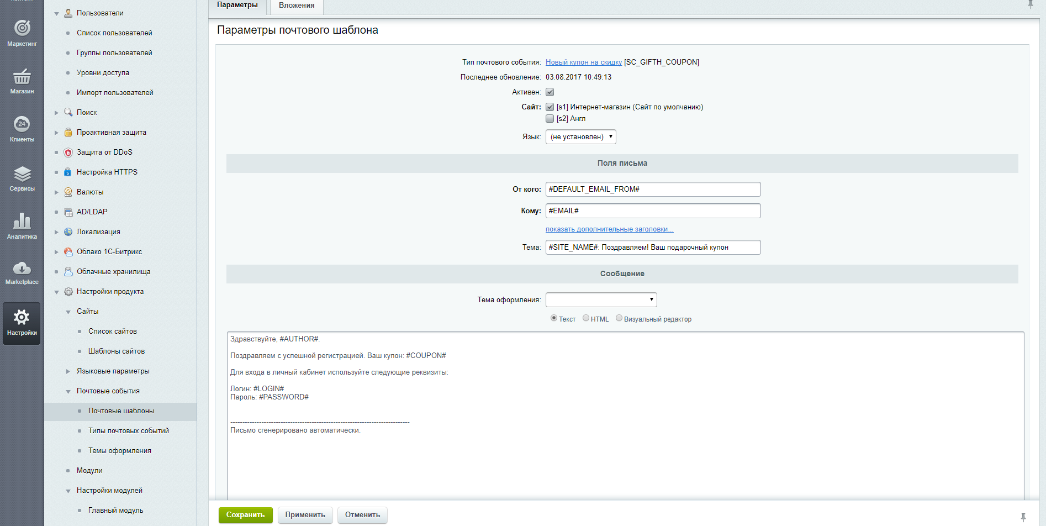Screen dimensions: 1046x526
Task: Open Типы почтовых событий in sidebar
Action: [x=128, y=431]
